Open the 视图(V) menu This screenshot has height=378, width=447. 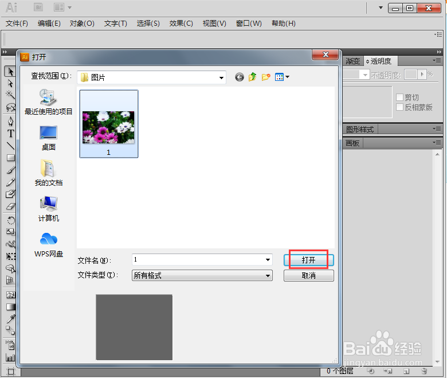click(x=214, y=24)
